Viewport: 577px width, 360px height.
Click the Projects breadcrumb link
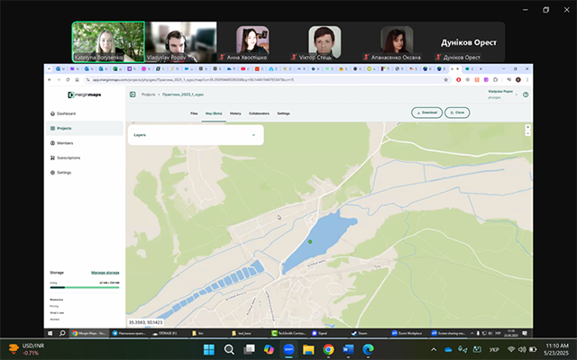pos(149,94)
